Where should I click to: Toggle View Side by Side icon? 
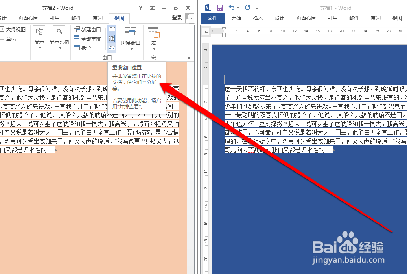tap(112, 29)
